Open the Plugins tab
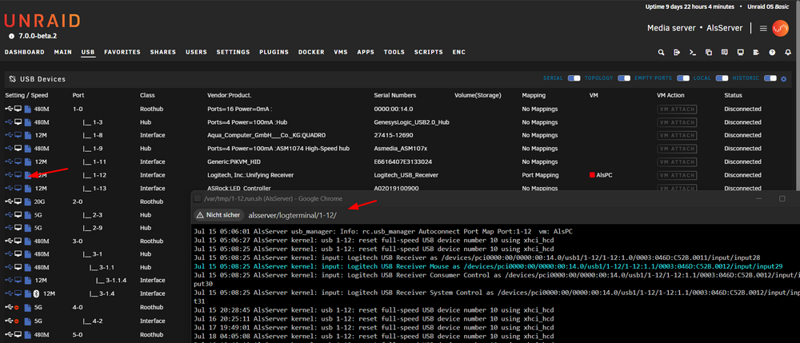The height and width of the screenshot is (343, 800). (x=274, y=52)
